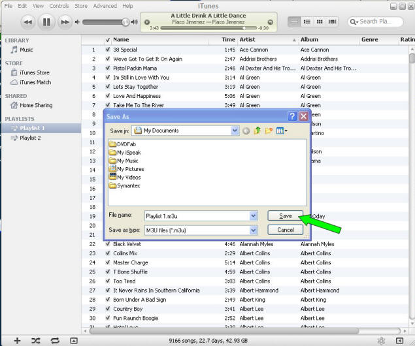
Task: Sort by the Album column header
Action: point(329,40)
